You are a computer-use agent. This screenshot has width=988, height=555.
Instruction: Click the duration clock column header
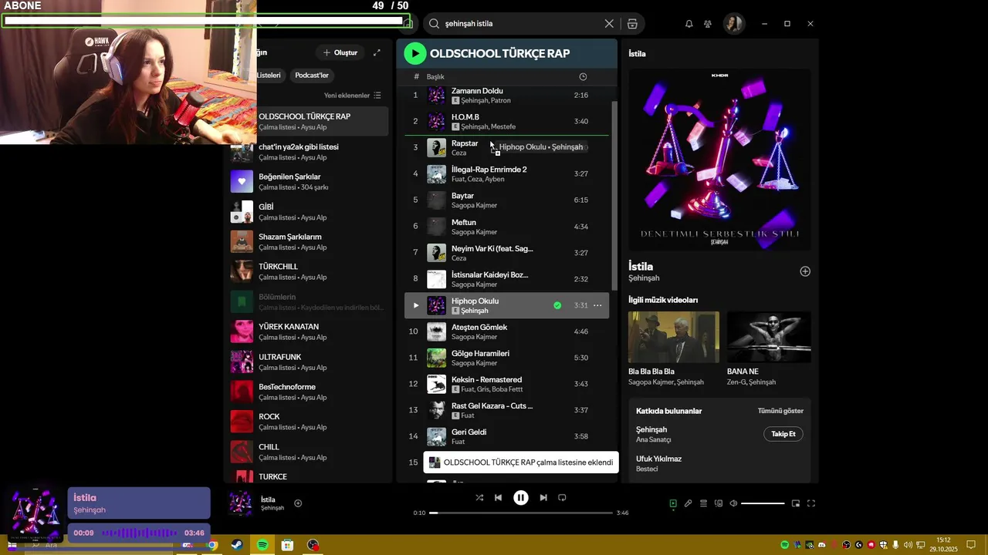(x=583, y=76)
